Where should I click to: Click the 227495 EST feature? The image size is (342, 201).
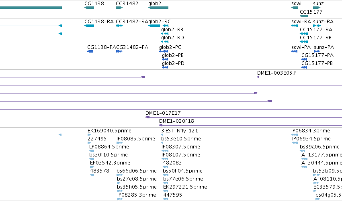89,143
